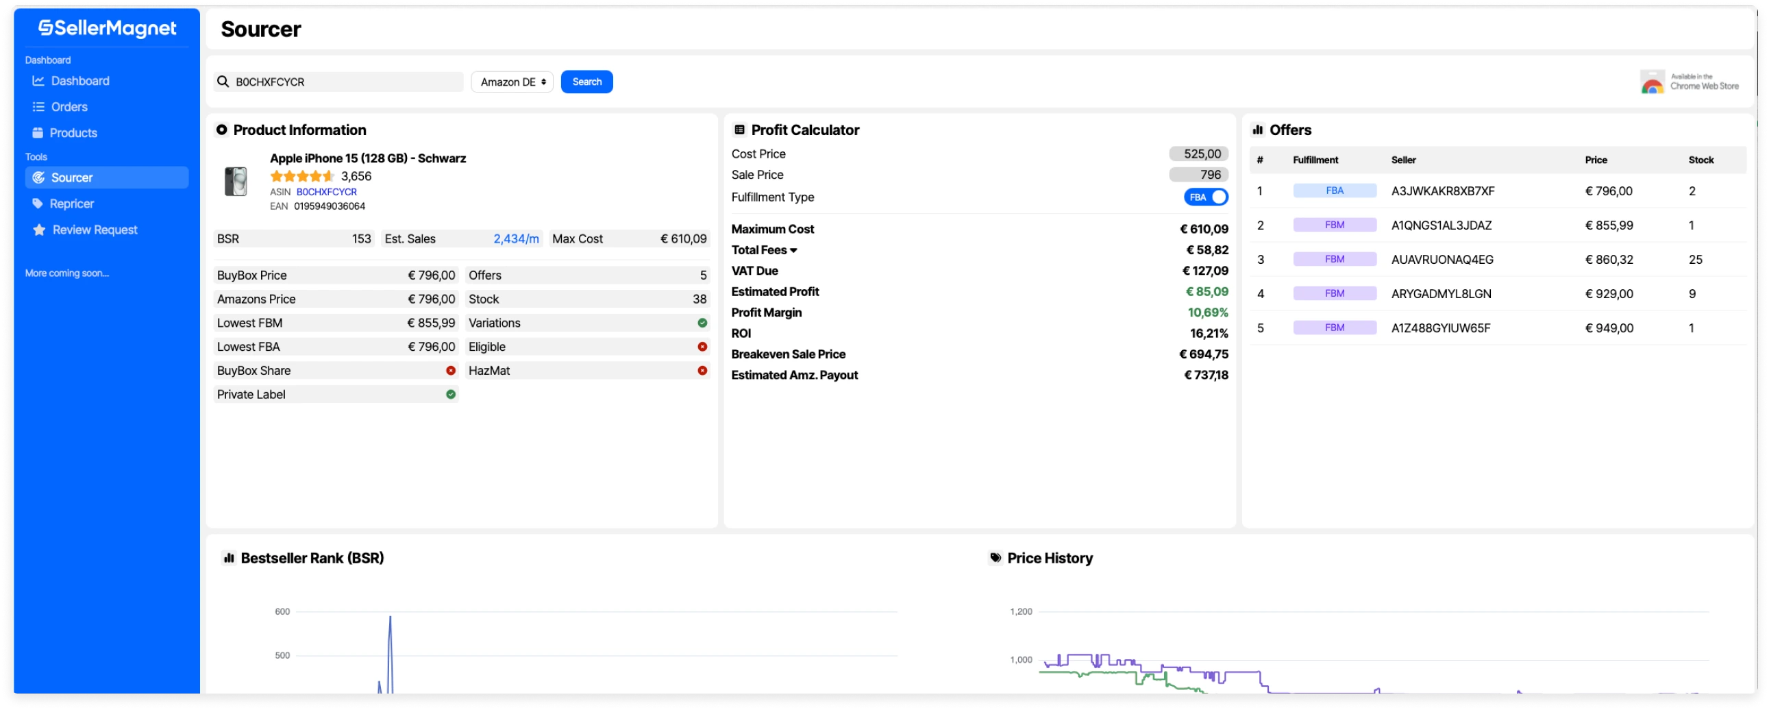
Task: Click the iPhone 15 product thumbnail
Action: (x=236, y=182)
